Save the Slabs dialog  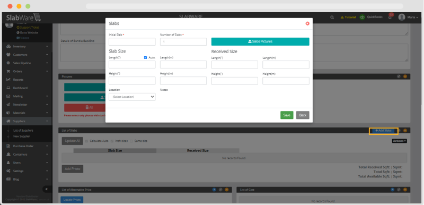pos(287,115)
